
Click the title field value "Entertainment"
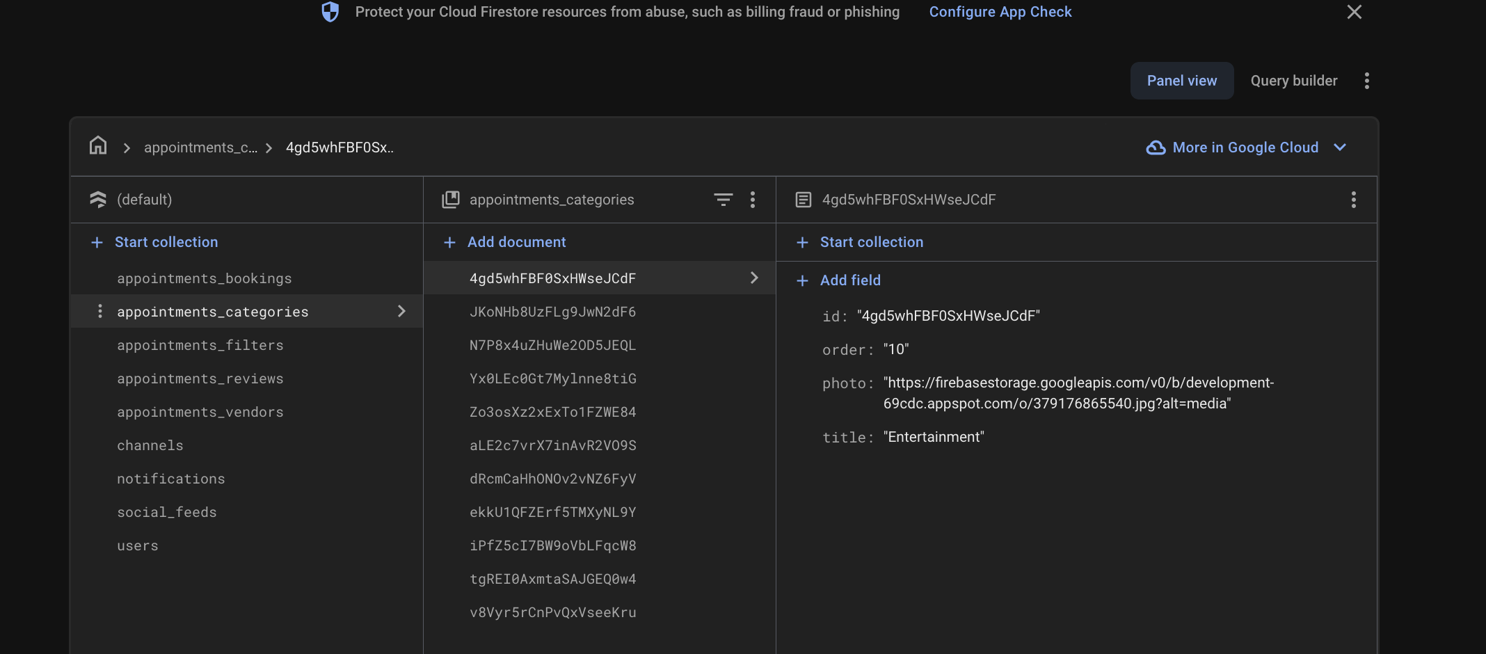pyautogui.click(x=934, y=437)
